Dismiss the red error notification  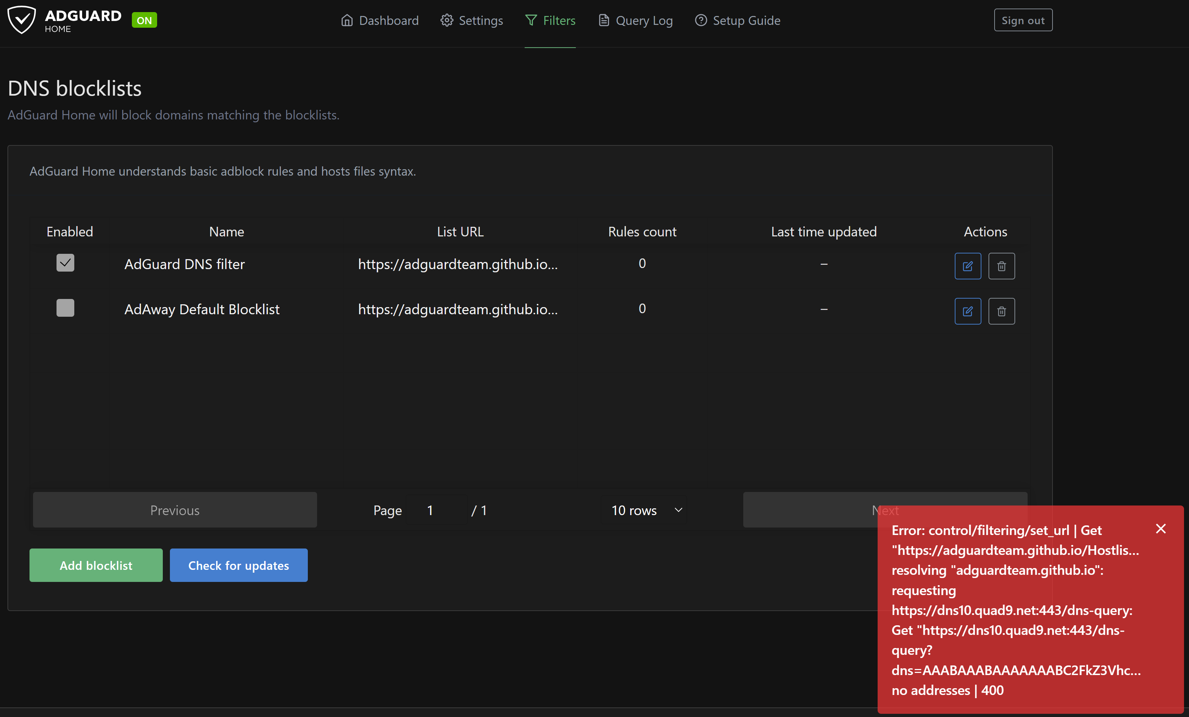1161,528
